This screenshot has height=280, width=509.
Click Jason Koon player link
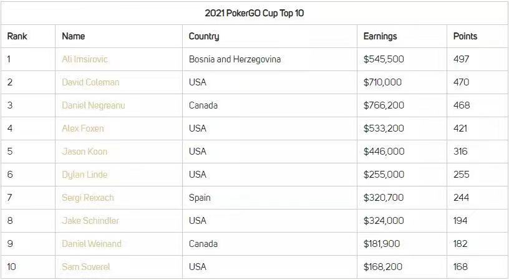85,152
